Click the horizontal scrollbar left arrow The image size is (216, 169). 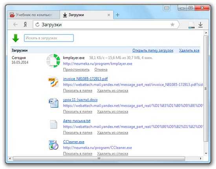point(10,158)
